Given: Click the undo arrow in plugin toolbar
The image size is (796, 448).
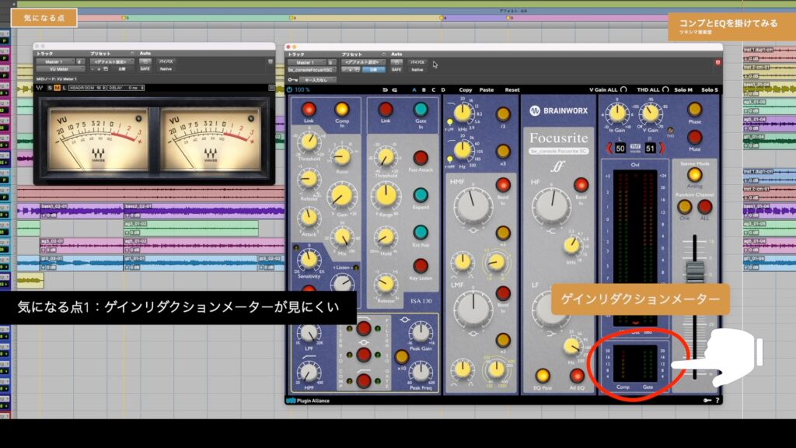Looking at the screenshot, I should (385, 90).
